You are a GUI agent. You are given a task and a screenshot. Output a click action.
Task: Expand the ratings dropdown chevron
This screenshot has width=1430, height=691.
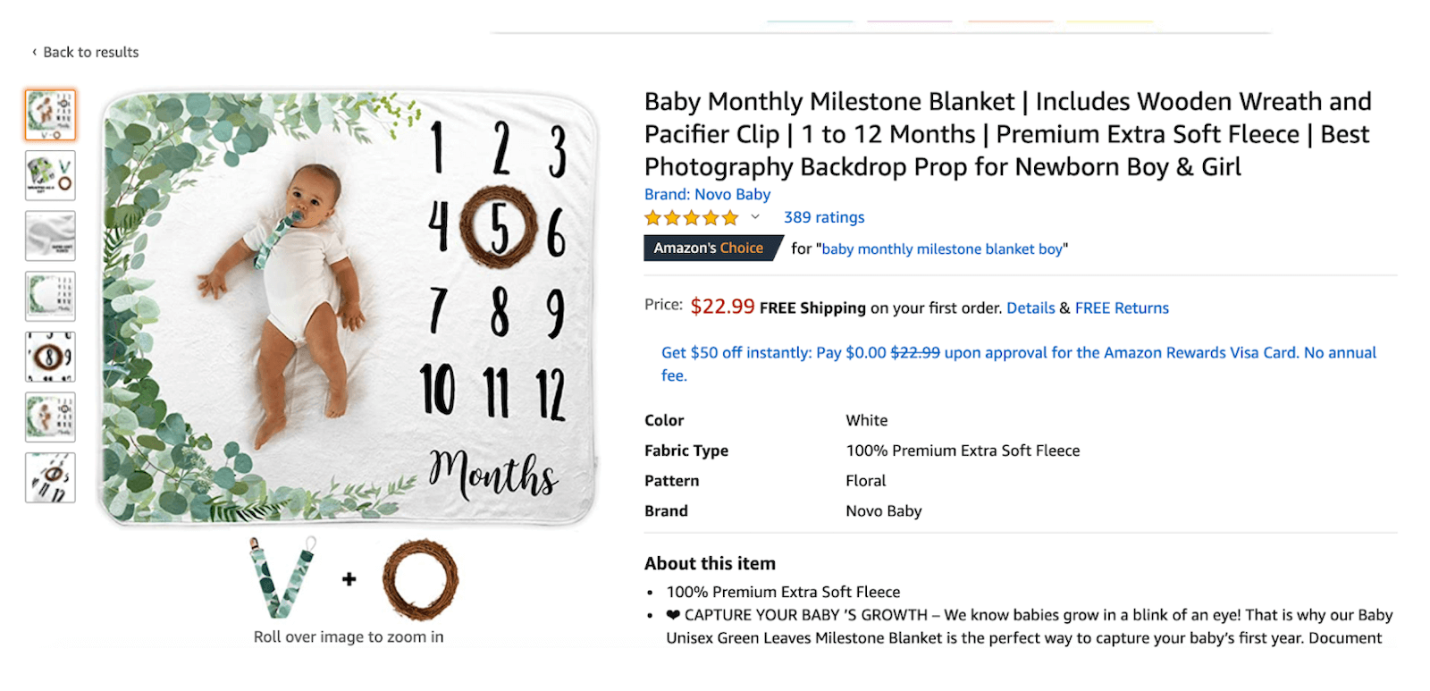755,217
